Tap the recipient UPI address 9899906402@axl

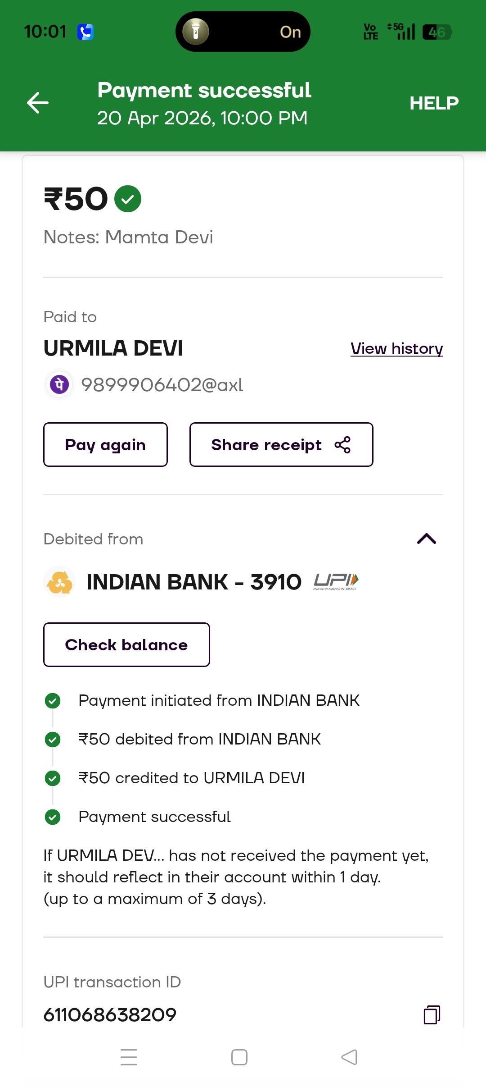click(162, 385)
